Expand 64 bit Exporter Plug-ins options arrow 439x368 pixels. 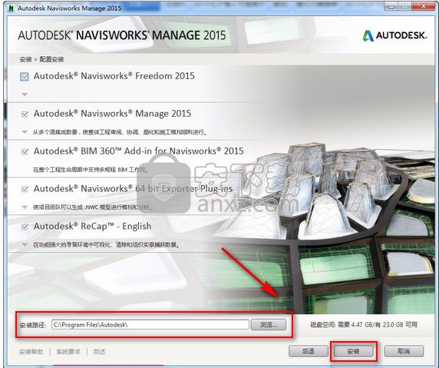[25, 207]
